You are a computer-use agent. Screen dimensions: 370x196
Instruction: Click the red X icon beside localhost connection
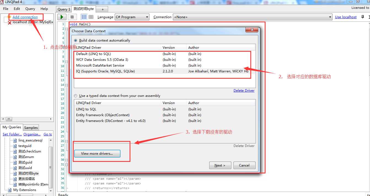pyautogui.click(x=9, y=22)
